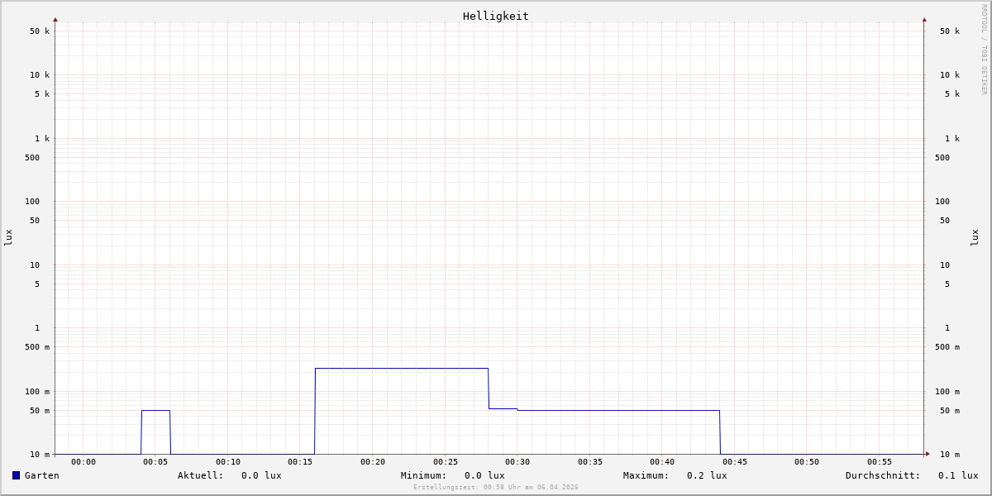Click the "Helligkeit" chart title
Viewport: 992px width, 496px height.
pyautogui.click(x=495, y=16)
